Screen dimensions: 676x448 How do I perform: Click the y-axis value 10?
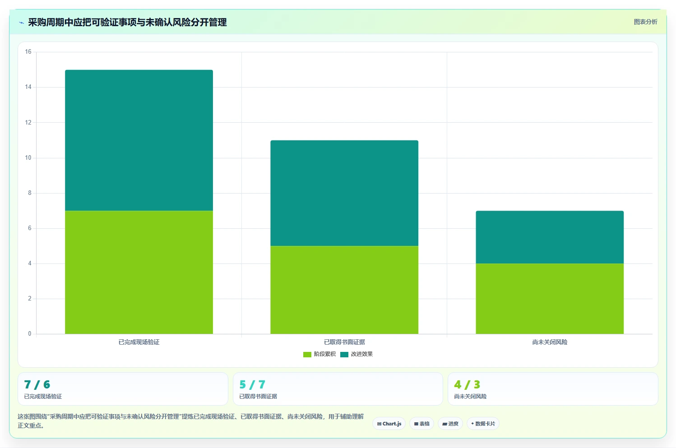(28, 158)
